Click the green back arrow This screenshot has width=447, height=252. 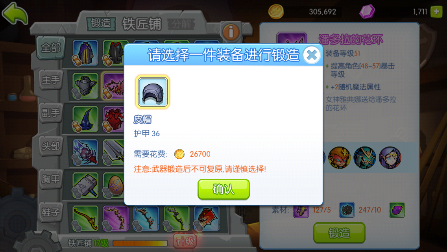15,13
